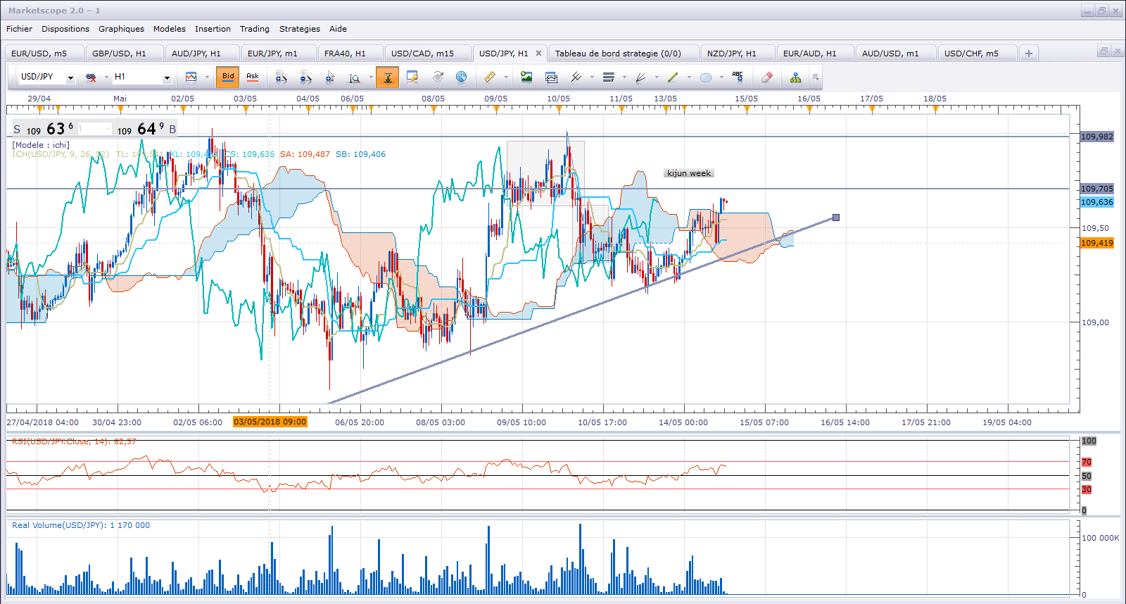Click the zoom in magnifier icon
The width and height of the screenshot is (1126, 604).
tap(281, 77)
